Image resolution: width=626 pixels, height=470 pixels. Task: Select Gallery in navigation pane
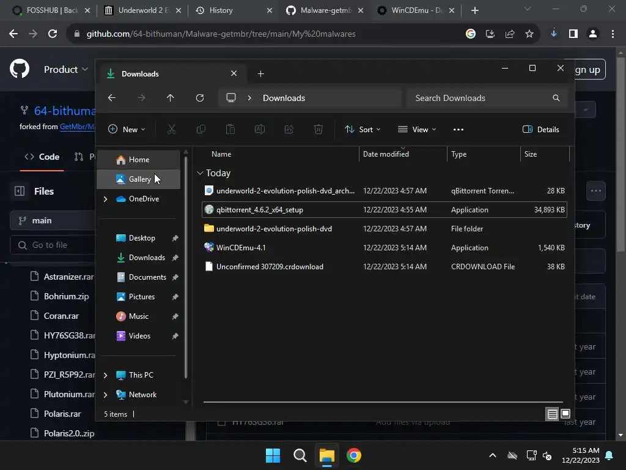tap(139, 179)
